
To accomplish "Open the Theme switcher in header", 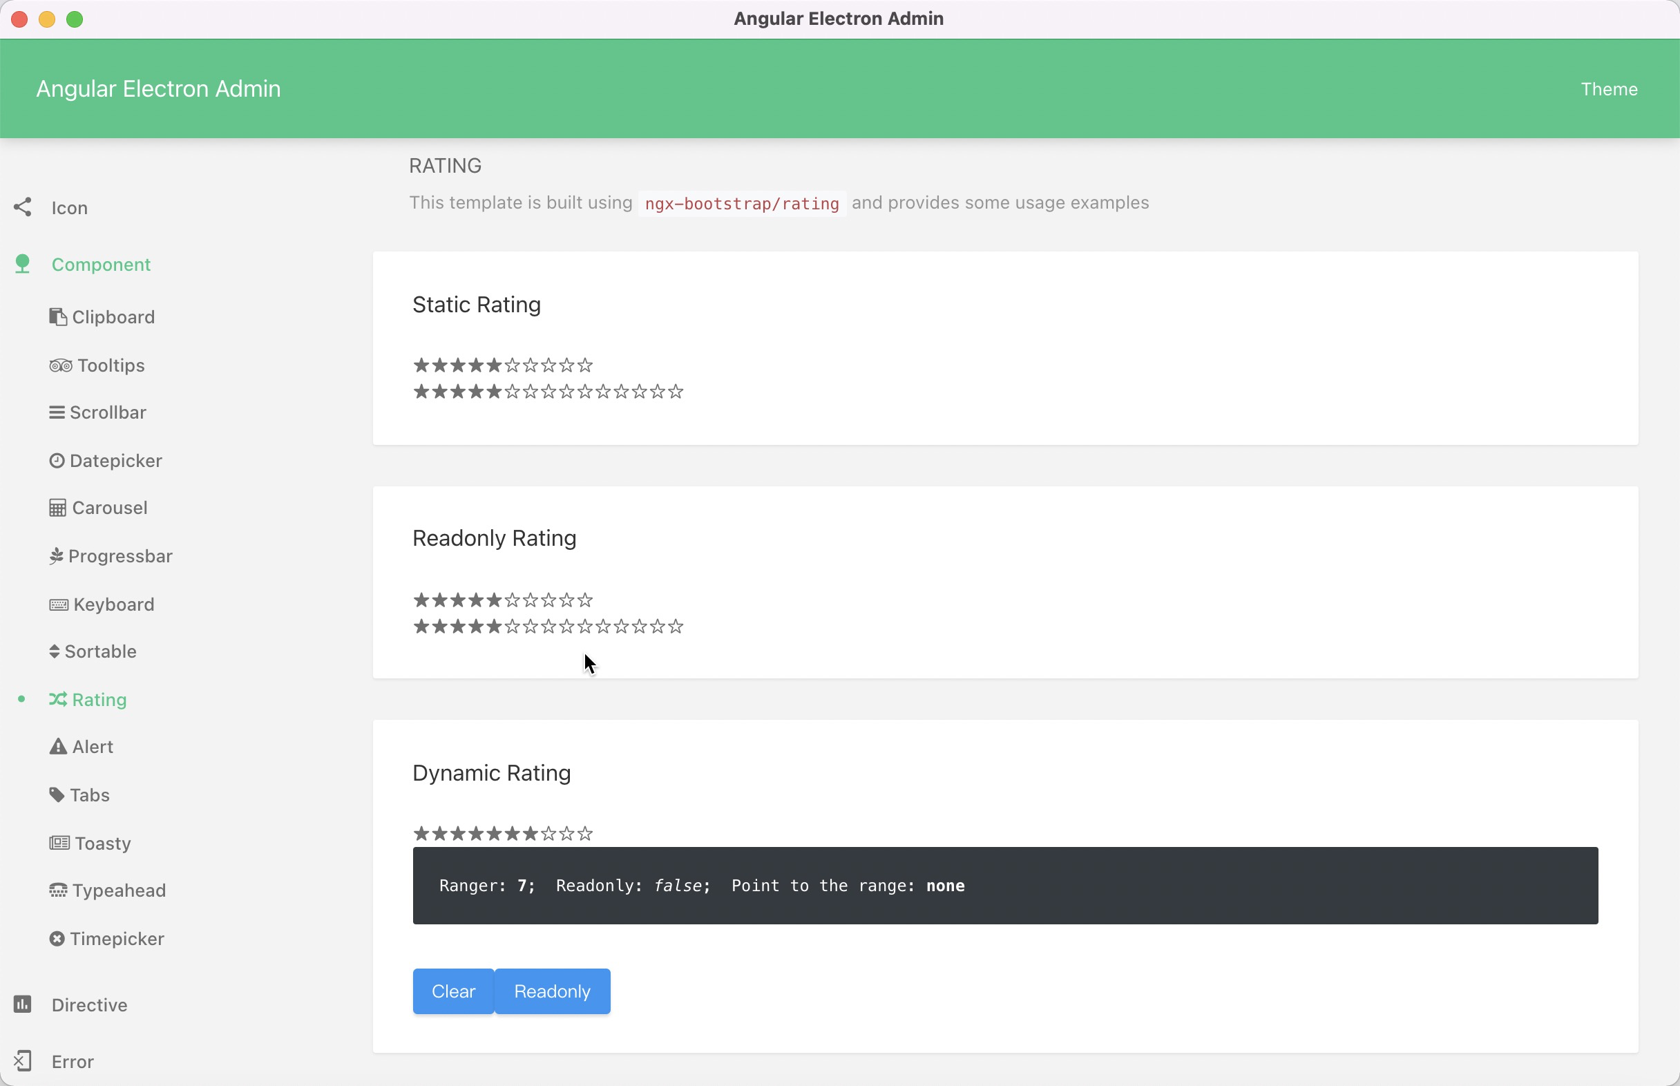I will [x=1609, y=89].
